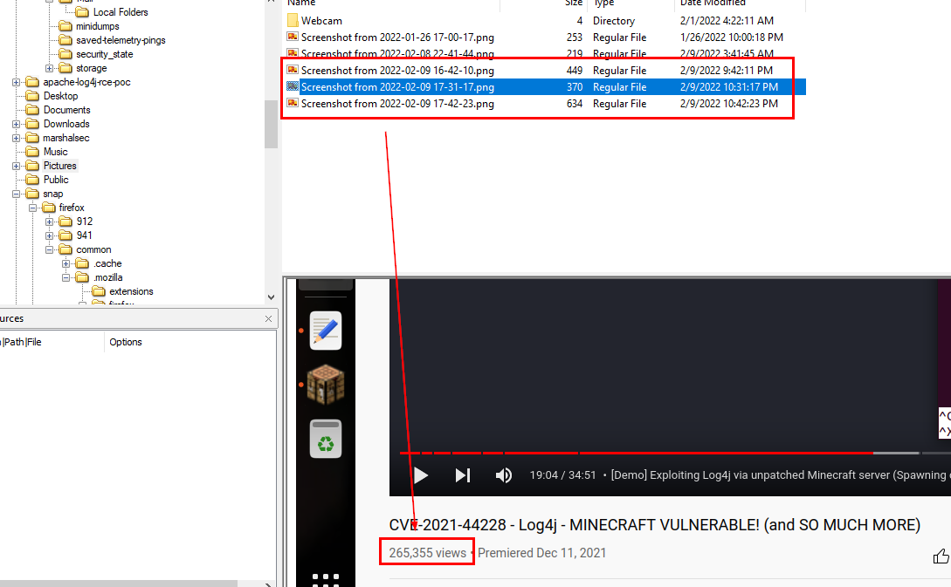Expand the 912 folder under firefox
Screen dimensions: 951x587
[x=50, y=222]
